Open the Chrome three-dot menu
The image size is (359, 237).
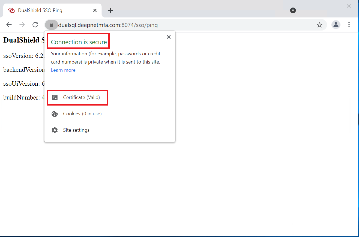[349, 25]
